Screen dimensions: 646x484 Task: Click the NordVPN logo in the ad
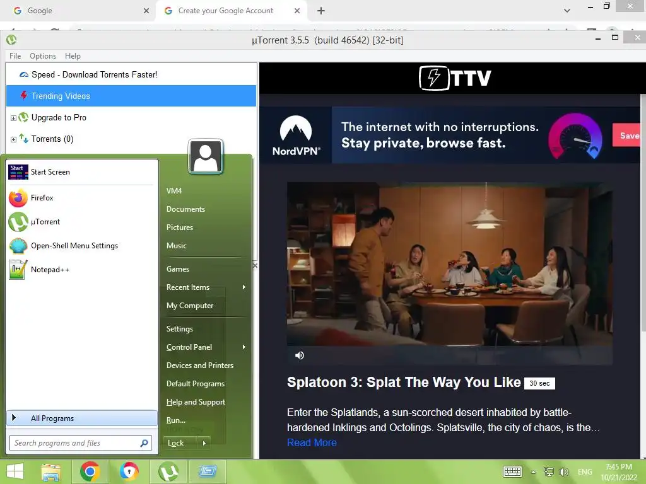pyautogui.click(x=296, y=135)
